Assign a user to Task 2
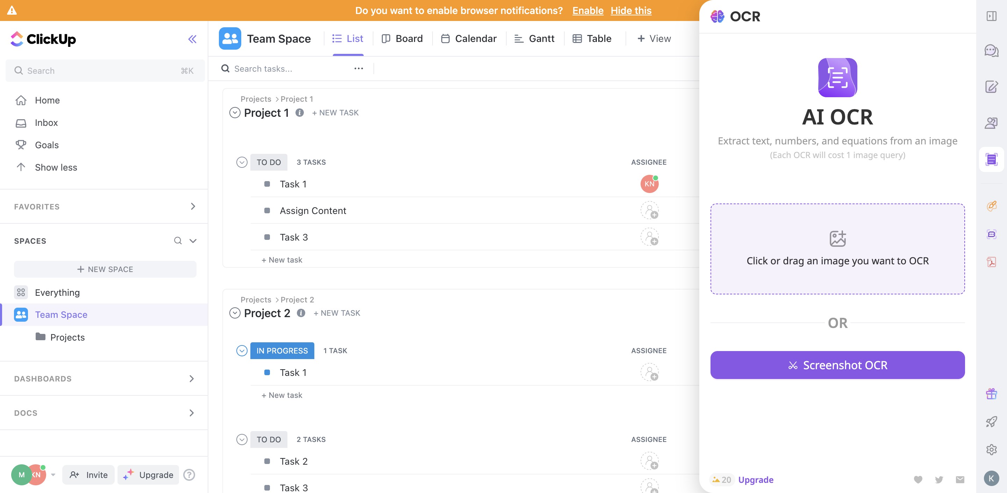Image resolution: width=1007 pixels, height=493 pixels. coord(649,461)
